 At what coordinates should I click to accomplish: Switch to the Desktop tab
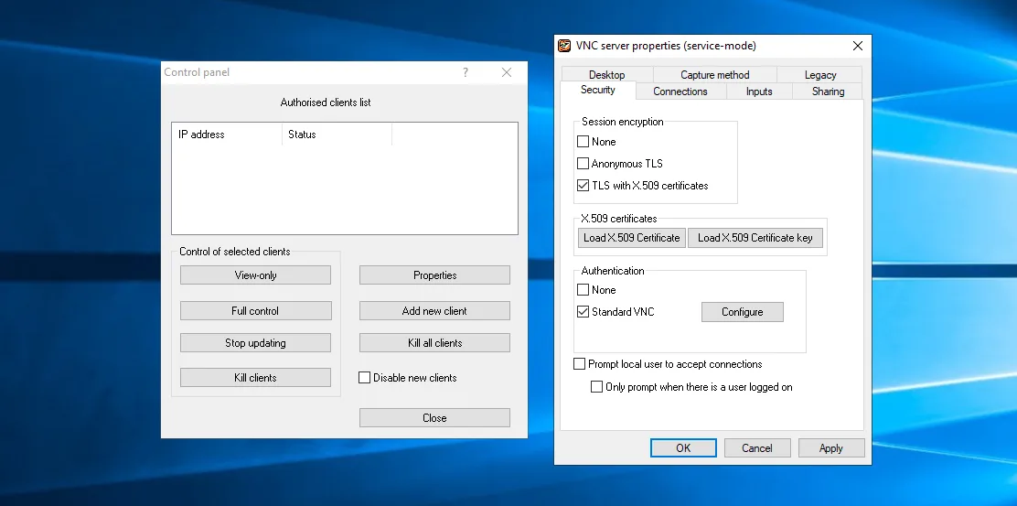(607, 75)
